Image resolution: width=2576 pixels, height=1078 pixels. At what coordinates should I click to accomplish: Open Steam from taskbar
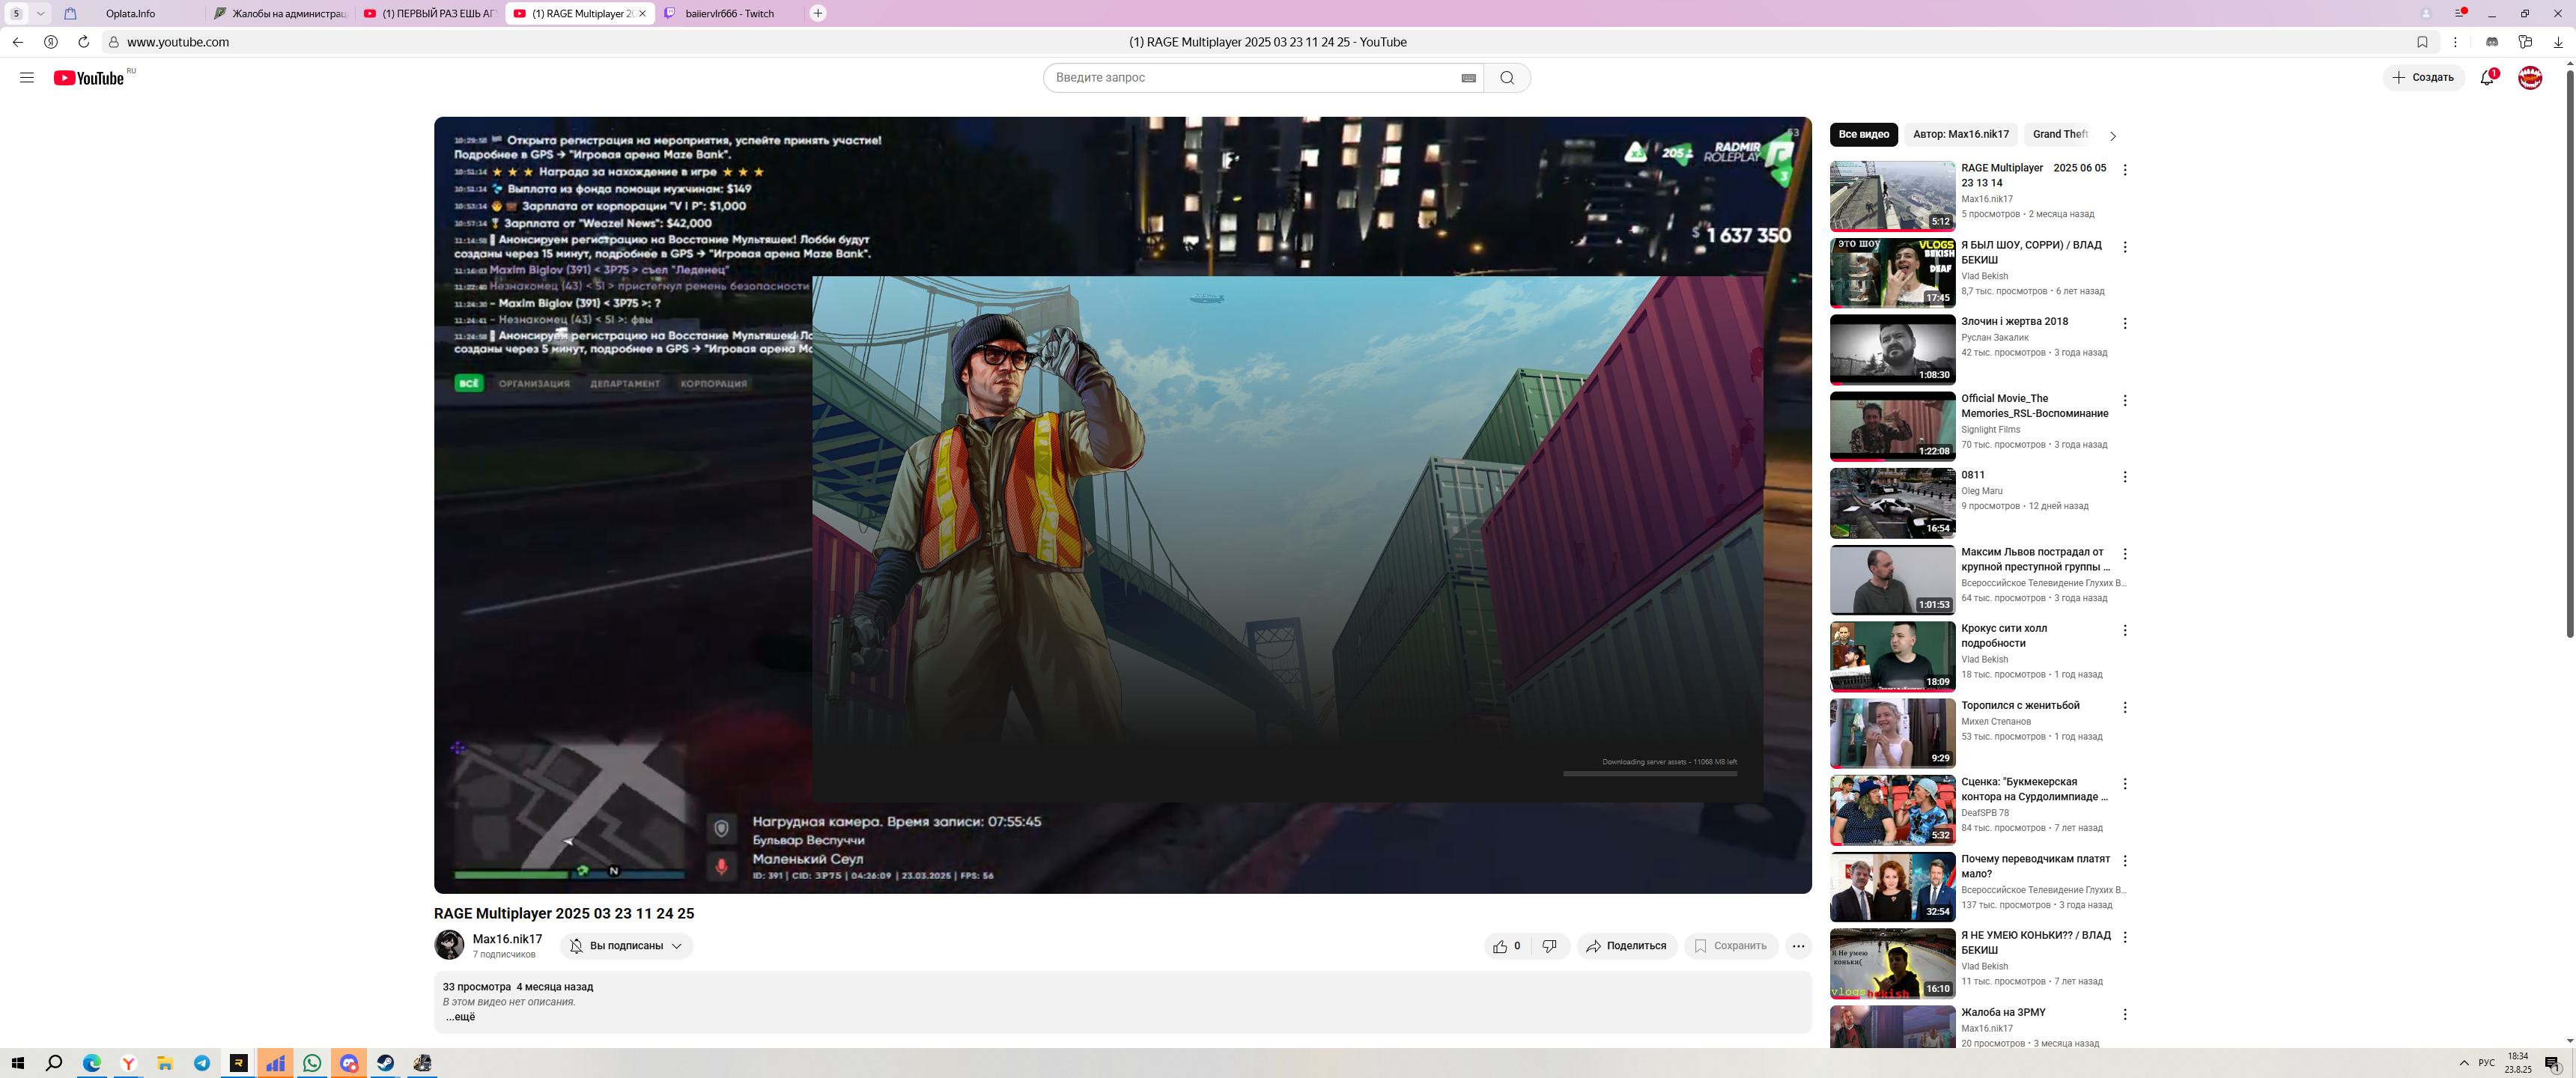[x=385, y=1063]
